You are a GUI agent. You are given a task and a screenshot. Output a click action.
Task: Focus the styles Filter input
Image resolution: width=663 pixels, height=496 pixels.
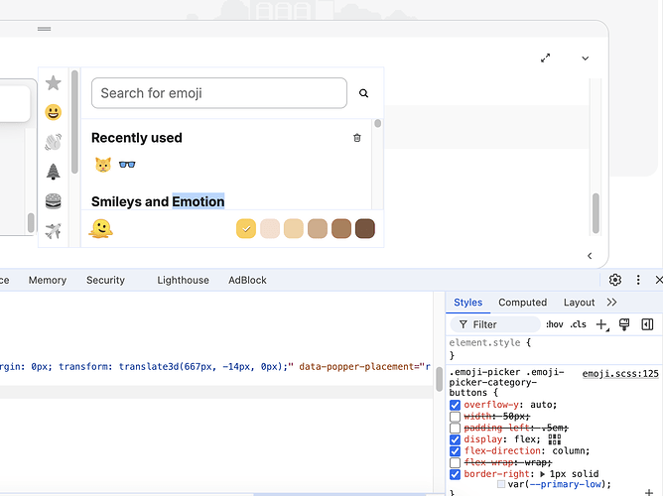495,324
